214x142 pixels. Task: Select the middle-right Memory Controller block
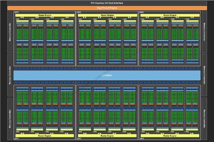(x=204, y=75)
